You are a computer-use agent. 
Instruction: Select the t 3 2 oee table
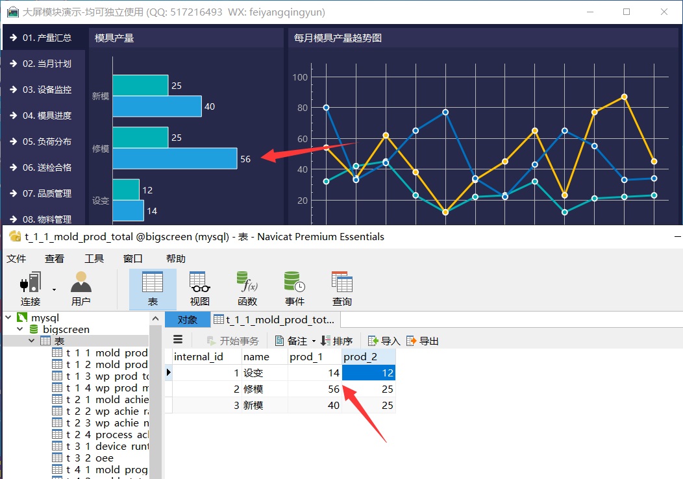[x=91, y=458]
